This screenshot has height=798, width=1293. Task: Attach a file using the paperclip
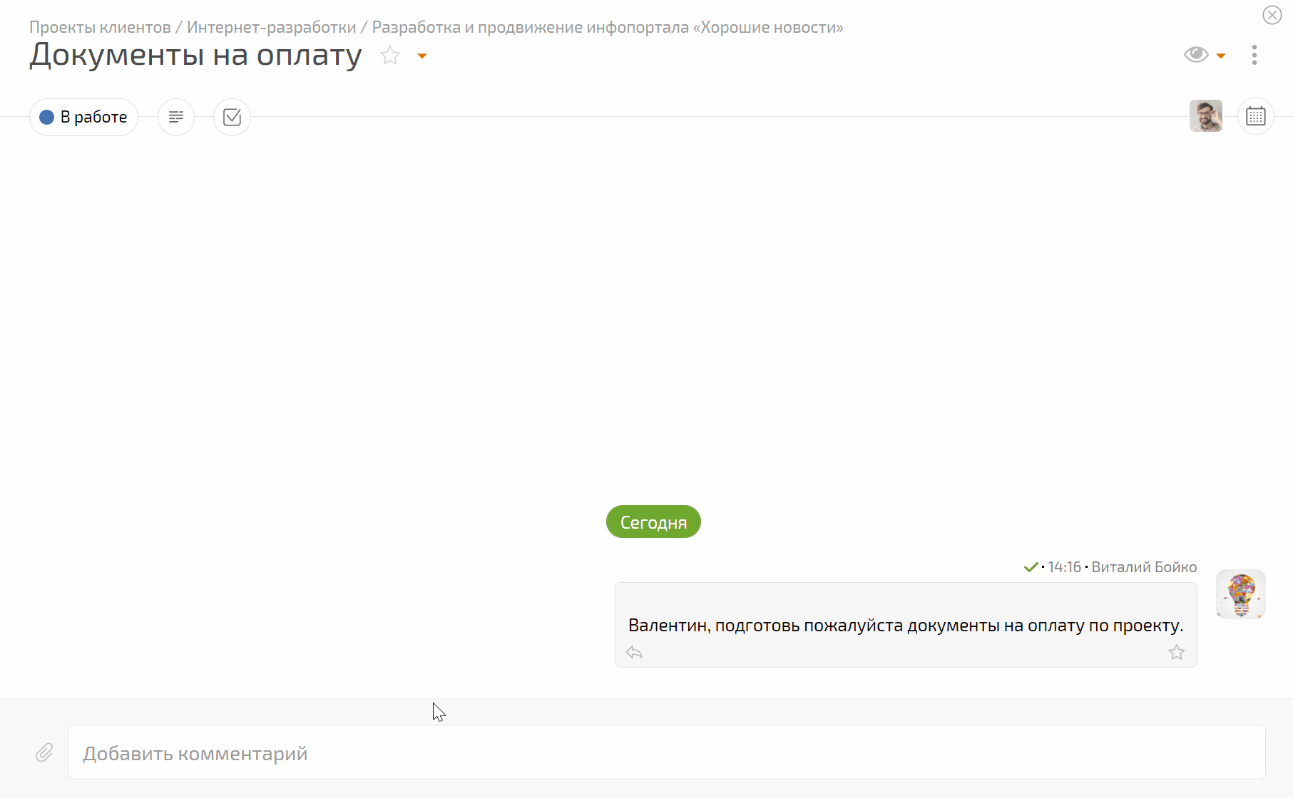44,752
